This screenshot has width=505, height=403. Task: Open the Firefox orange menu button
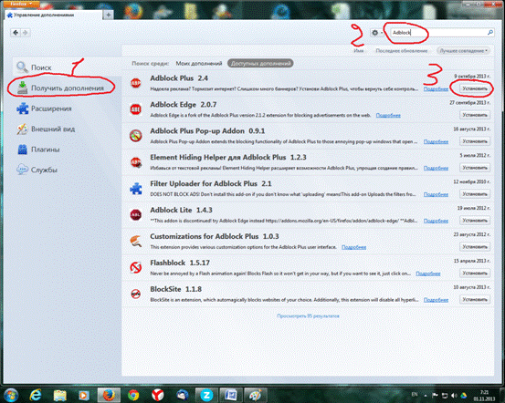tap(20, 4)
